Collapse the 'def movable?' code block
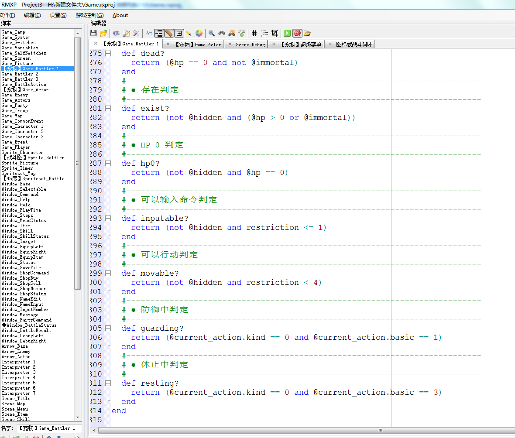The height and width of the screenshot is (438, 515). pos(108,273)
